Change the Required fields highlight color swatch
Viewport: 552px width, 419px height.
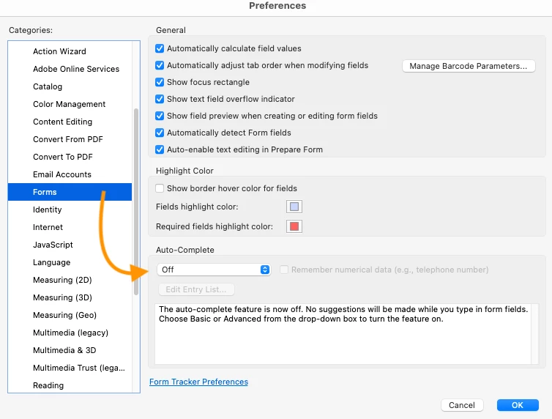(294, 226)
